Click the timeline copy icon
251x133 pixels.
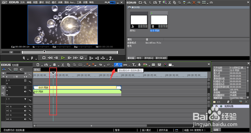coord(69,65)
